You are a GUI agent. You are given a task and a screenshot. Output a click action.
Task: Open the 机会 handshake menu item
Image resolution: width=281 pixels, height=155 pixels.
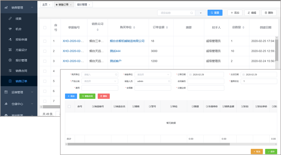(18, 29)
